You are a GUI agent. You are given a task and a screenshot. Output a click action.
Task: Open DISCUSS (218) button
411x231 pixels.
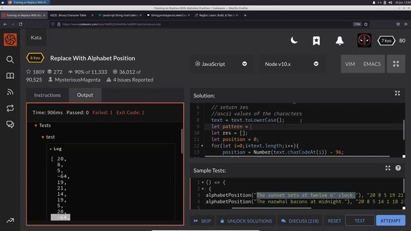point(300,221)
